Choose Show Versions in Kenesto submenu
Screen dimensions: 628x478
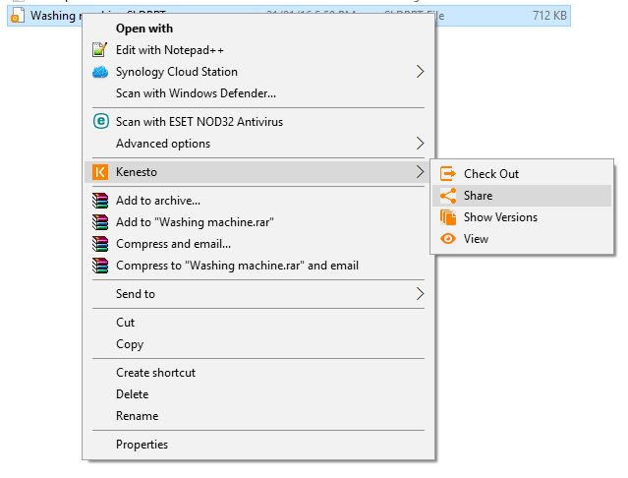tap(522, 217)
